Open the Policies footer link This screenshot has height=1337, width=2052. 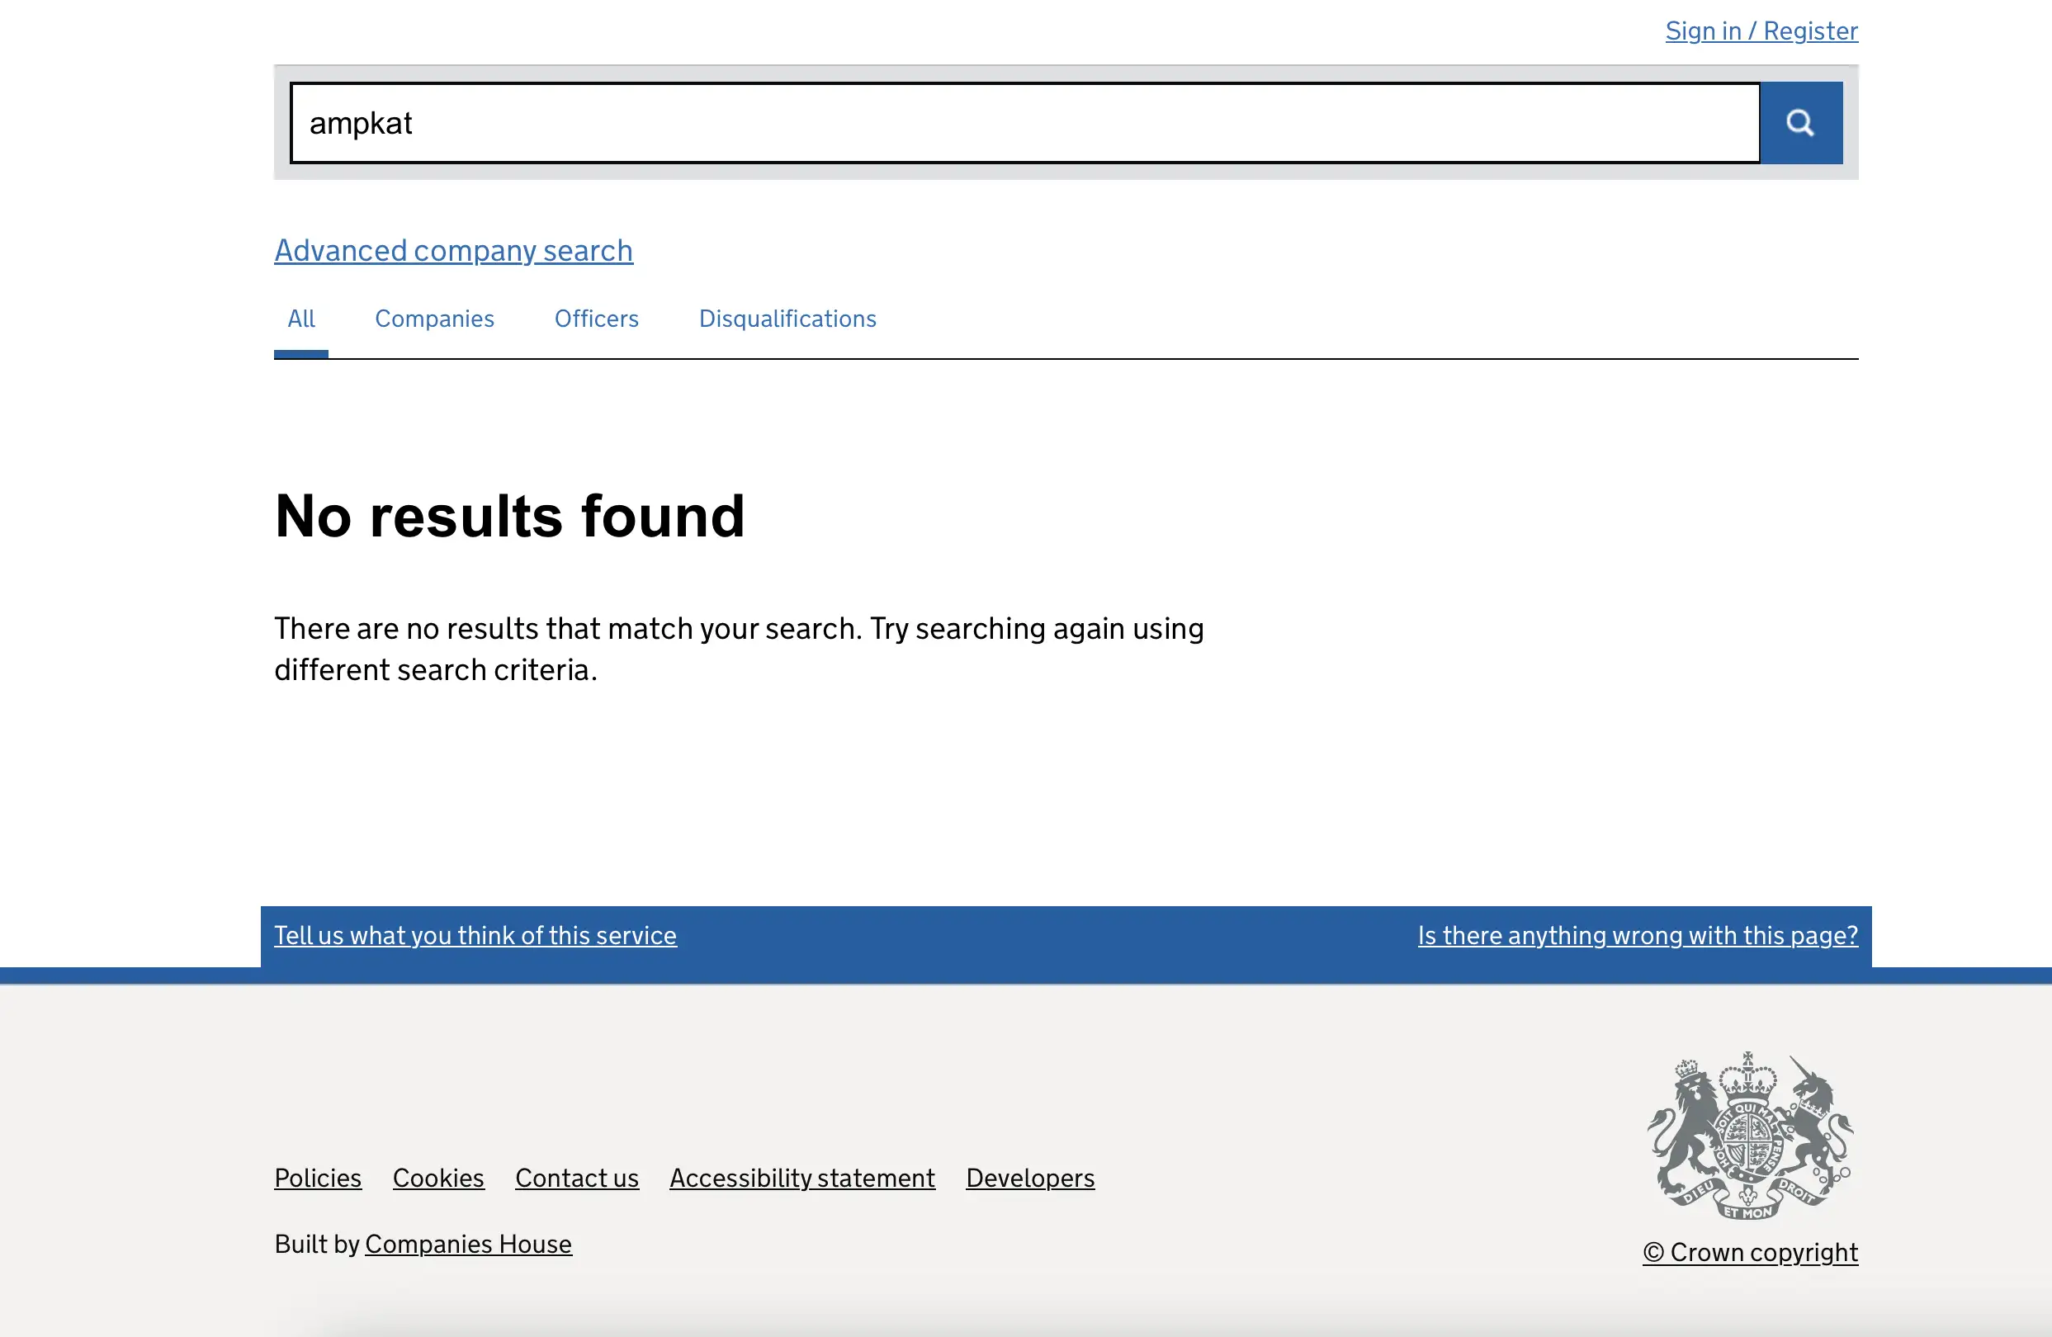(x=317, y=1178)
